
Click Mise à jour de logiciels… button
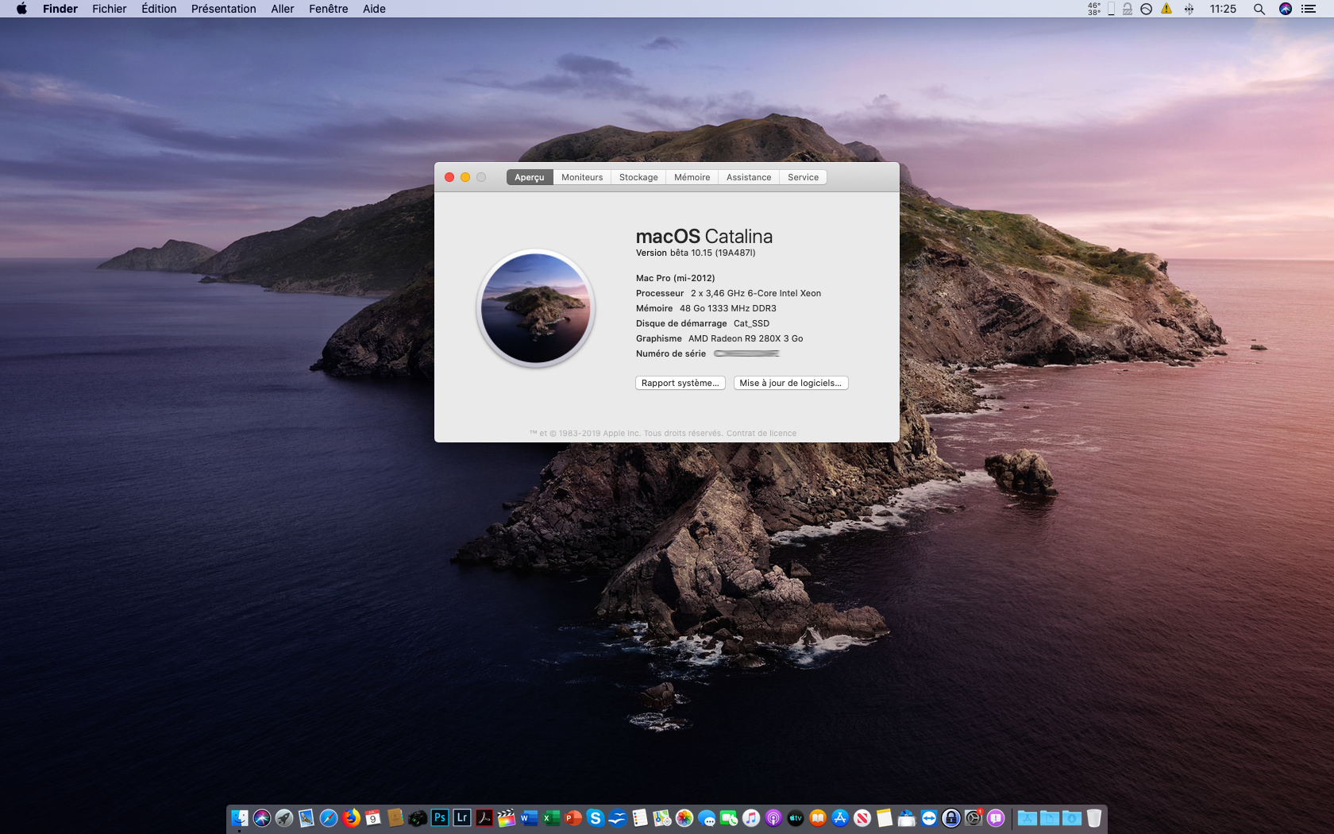pos(791,383)
